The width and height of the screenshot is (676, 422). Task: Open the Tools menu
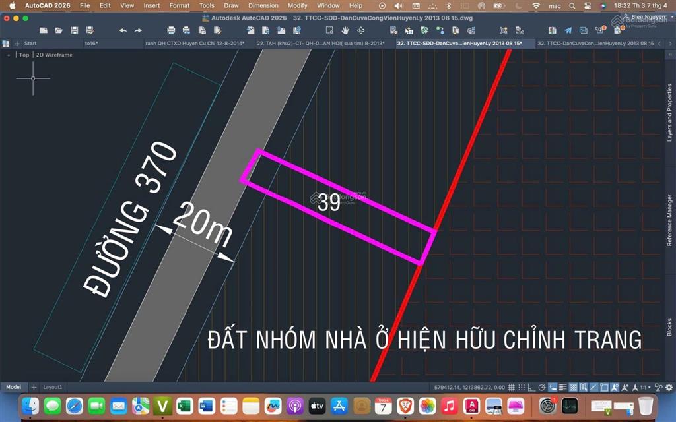(x=207, y=5)
